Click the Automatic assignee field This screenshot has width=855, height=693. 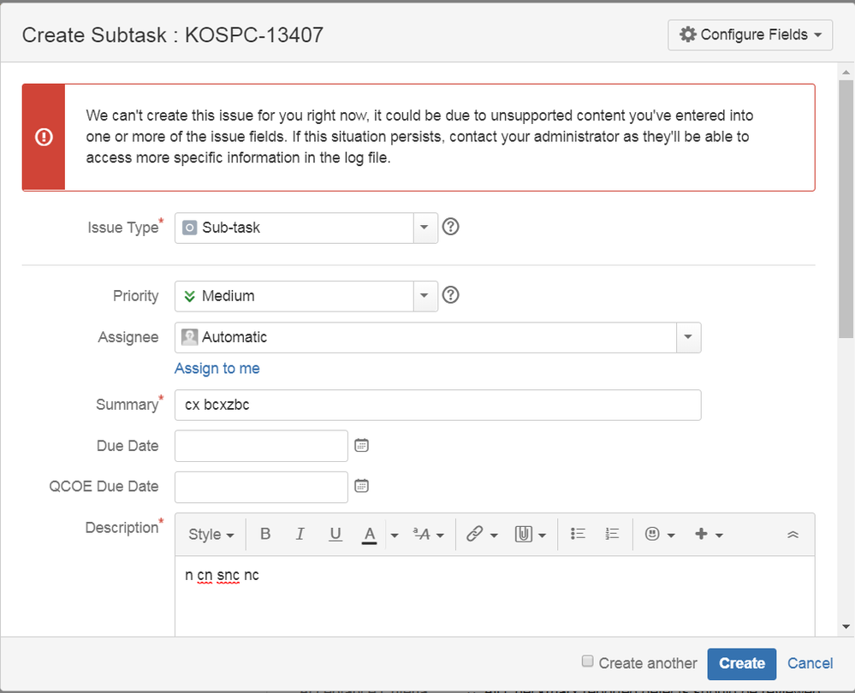(425, 337)
